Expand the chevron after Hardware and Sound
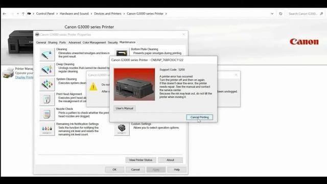Viewport: 327px width, 184px height. [x=91, y=14]
